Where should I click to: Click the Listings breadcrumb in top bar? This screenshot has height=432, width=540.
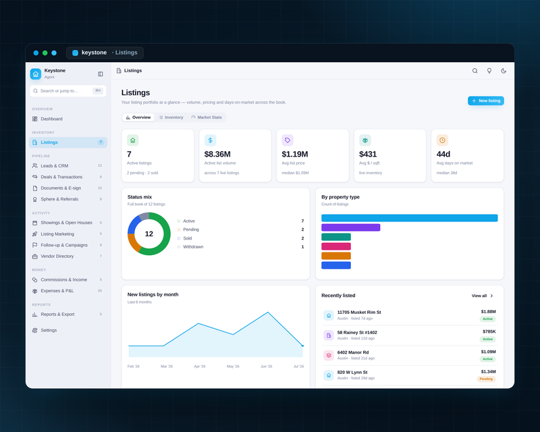coord(129,71)
